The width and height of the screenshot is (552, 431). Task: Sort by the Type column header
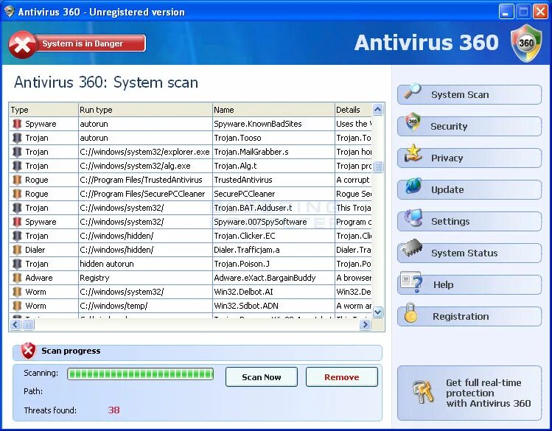(x=43, y=110)
